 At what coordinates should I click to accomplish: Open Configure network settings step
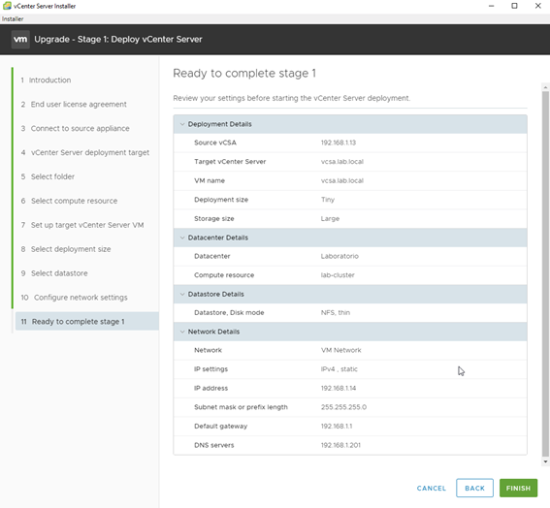click(x=74, y=298)
